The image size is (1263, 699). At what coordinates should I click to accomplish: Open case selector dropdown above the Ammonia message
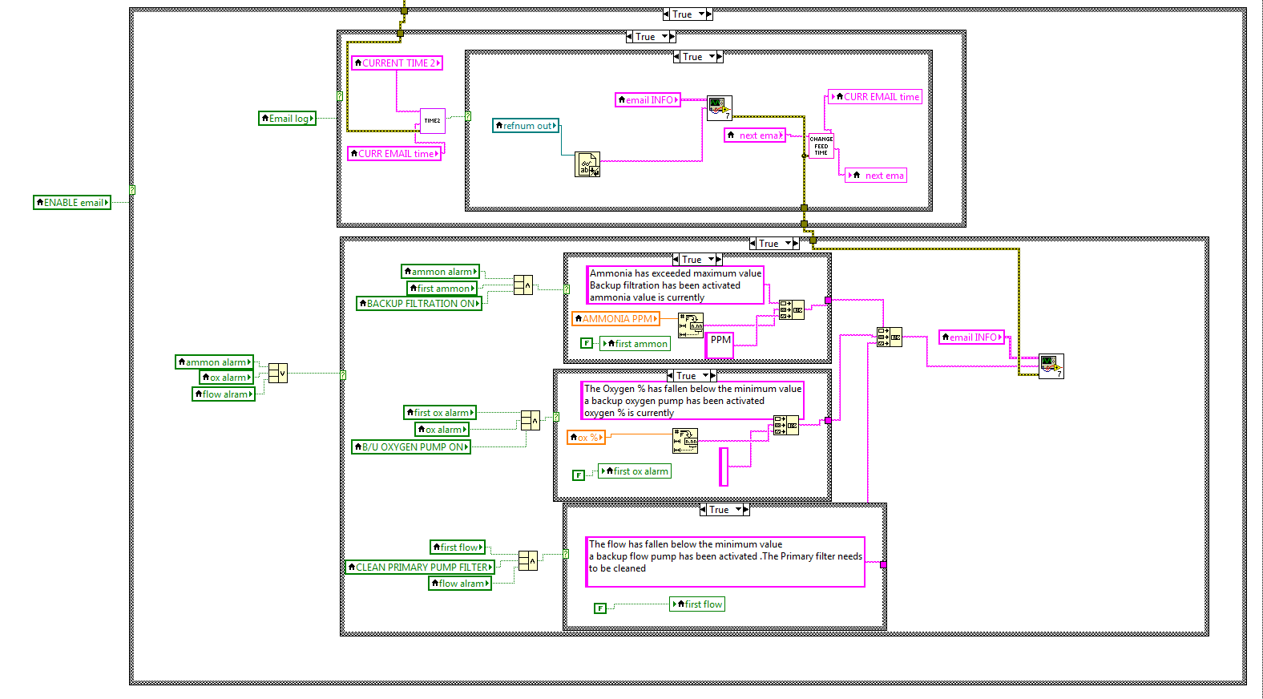pyautogui.click(x=711, y=260)
